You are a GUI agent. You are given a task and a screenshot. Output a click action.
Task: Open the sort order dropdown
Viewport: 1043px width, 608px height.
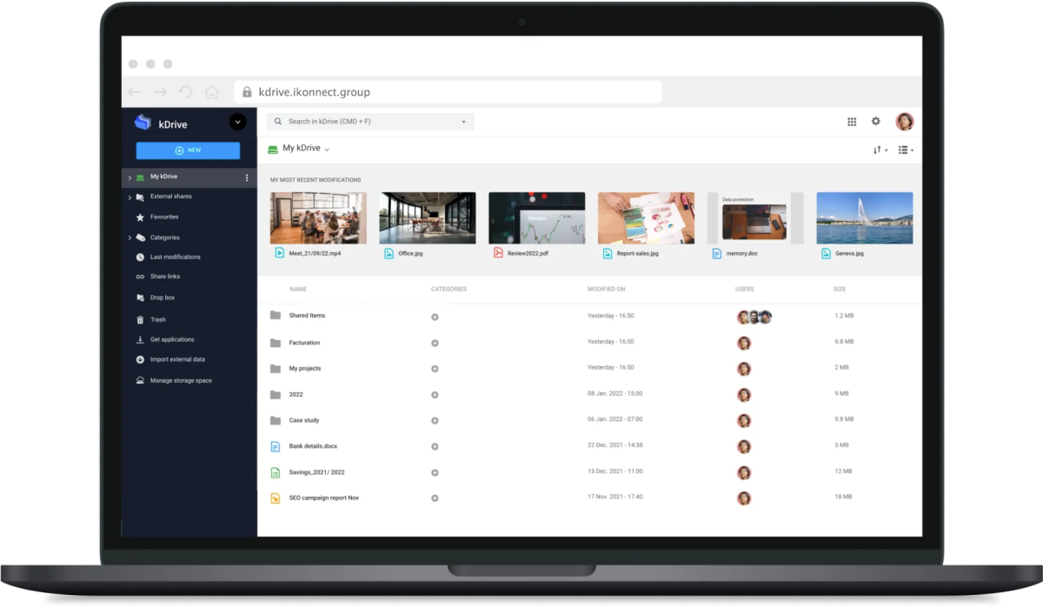coord(880,150)
